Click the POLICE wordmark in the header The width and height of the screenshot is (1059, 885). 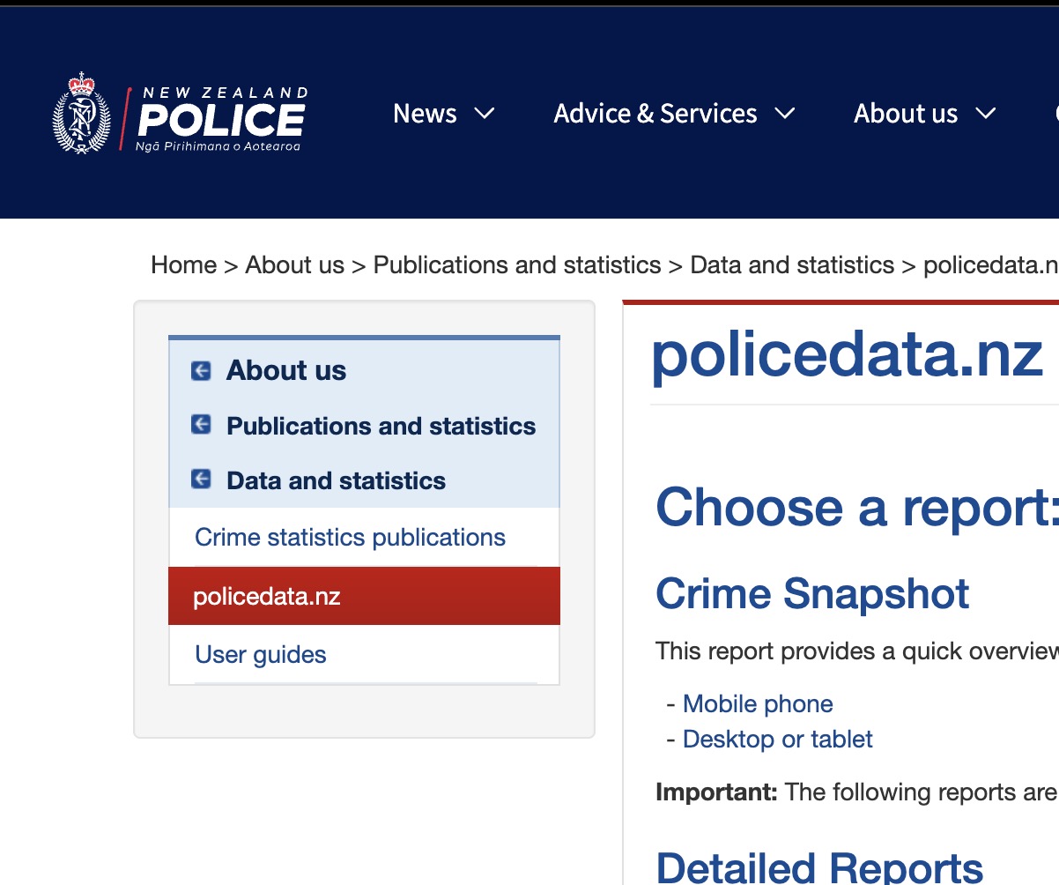coord(221,120)
